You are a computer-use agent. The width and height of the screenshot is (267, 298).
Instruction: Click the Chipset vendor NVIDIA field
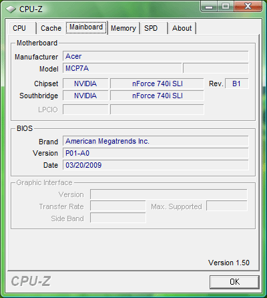click(85, 84)
